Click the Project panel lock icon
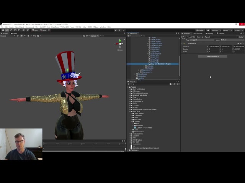Viewport: 245px width, 183px height. pos(177,82)
